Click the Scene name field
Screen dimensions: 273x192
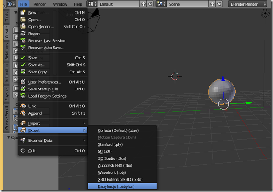pos(187,4)
